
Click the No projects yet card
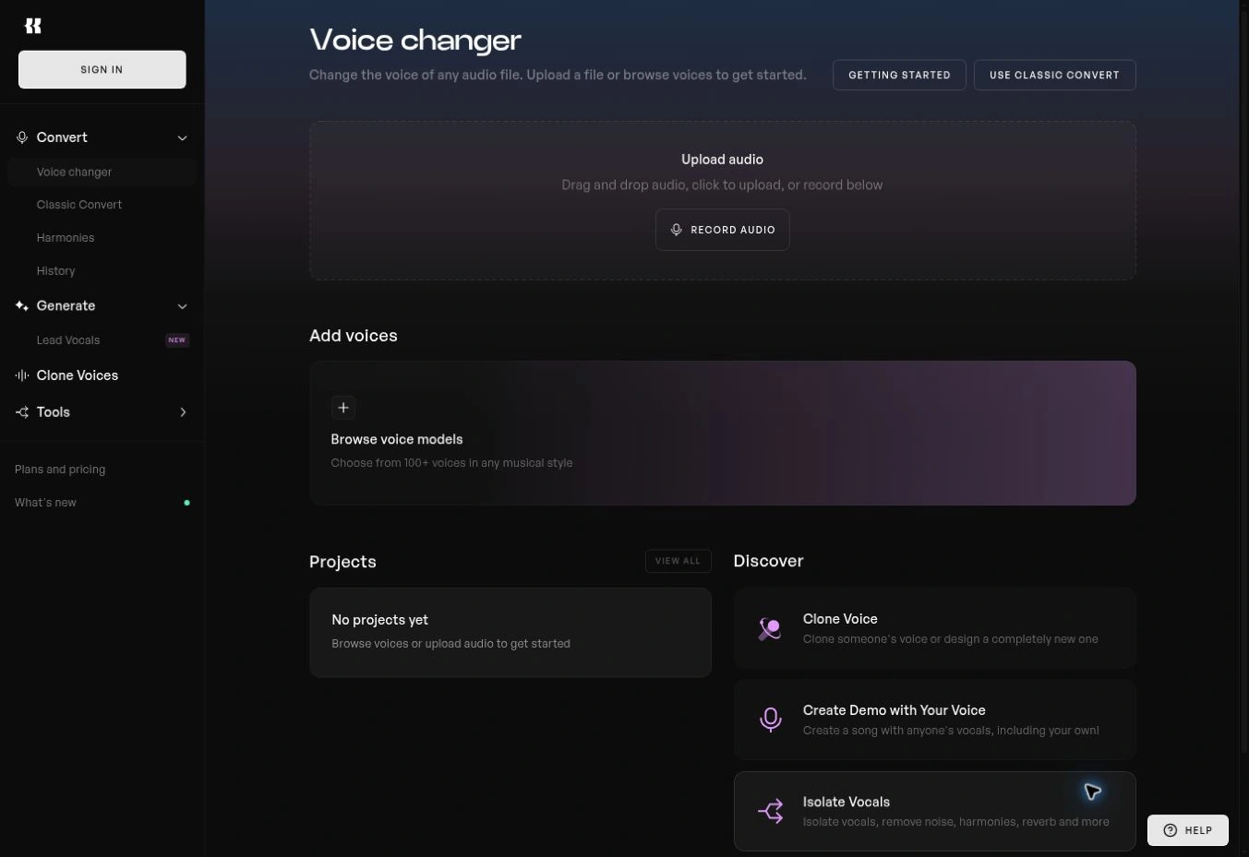point(510,633)
